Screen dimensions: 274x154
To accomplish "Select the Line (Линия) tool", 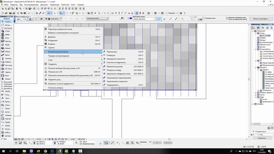I will (6, 108).
